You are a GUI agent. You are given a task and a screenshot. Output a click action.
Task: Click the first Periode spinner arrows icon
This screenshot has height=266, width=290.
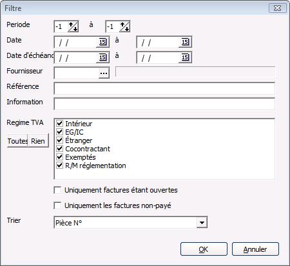pyautogui.click(x=73, y=27)
